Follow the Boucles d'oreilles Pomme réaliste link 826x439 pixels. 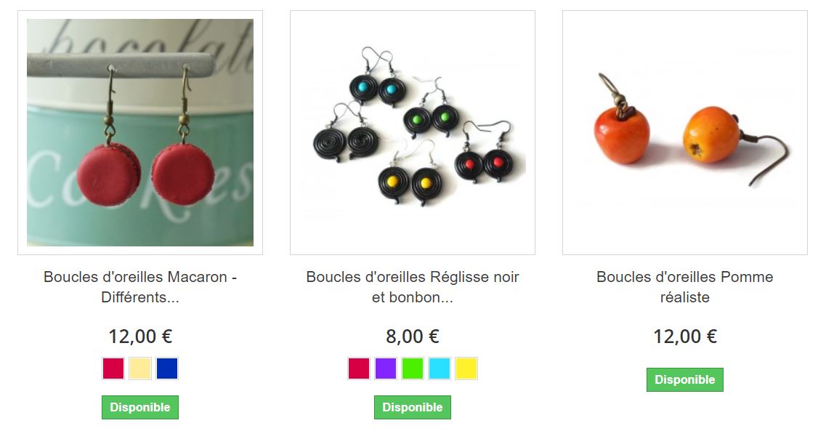click(685, 286)
